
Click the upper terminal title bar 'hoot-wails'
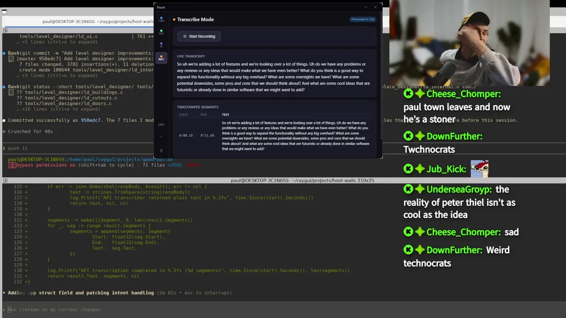click(98, 21)
